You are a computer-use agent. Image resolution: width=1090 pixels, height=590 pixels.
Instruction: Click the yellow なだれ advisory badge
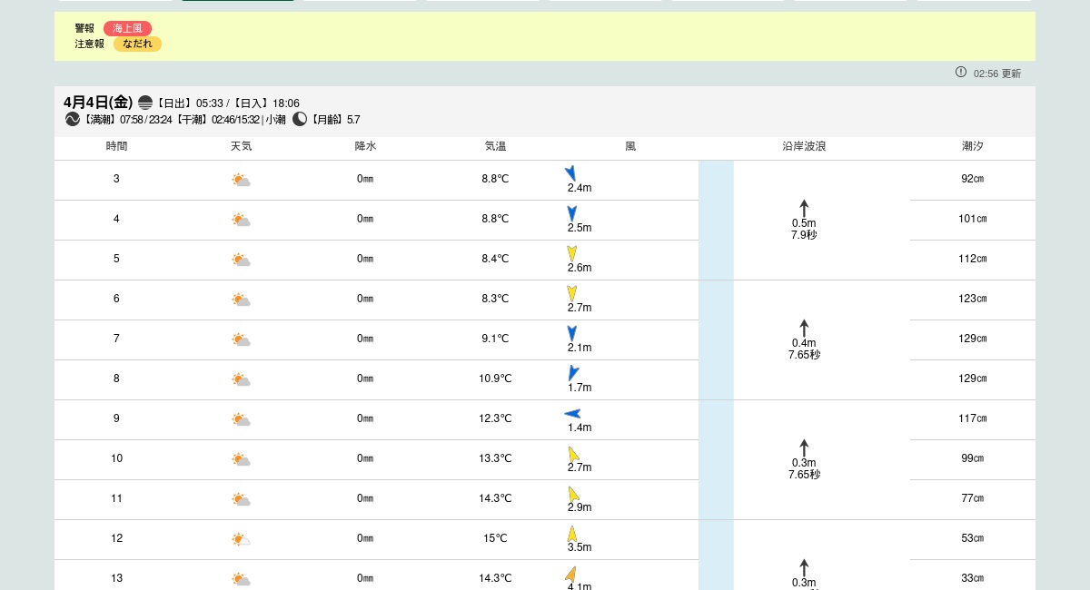point(137,44)
